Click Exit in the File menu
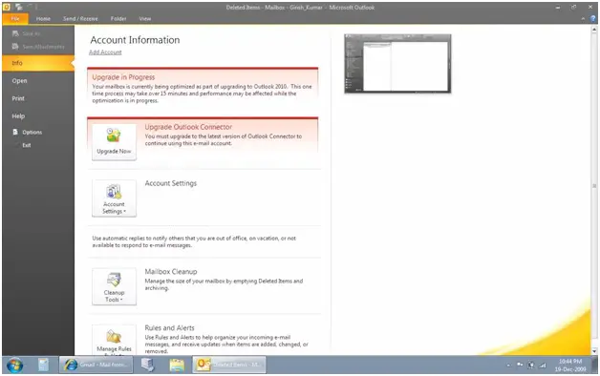 coord(27,145)
